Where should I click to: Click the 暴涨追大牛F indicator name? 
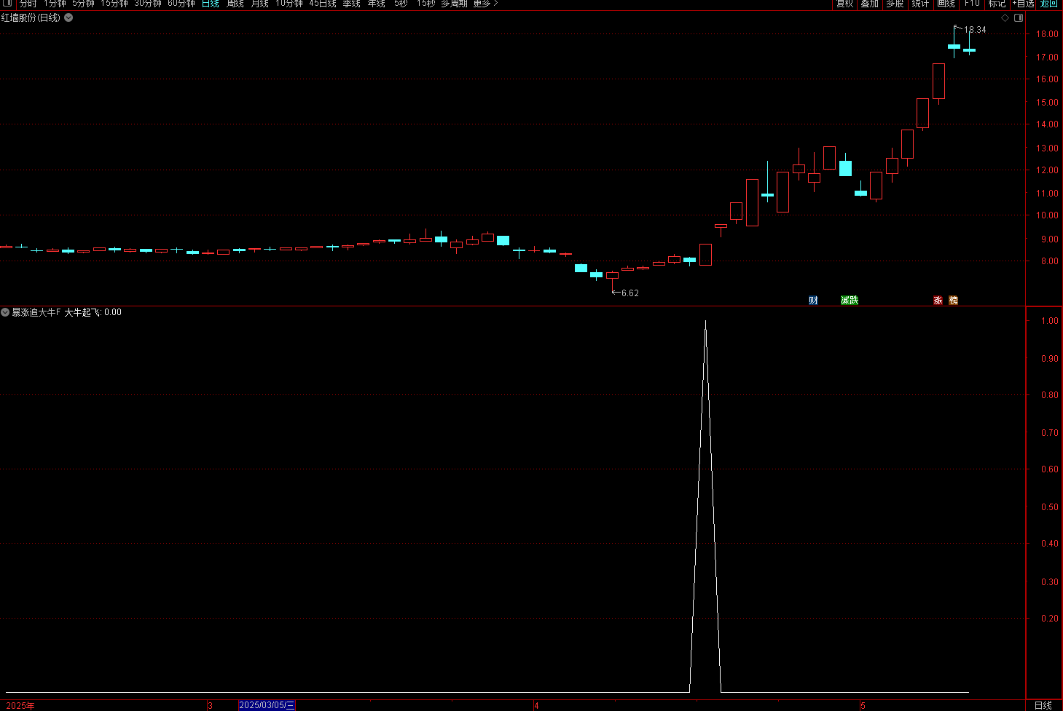point(36,312)
